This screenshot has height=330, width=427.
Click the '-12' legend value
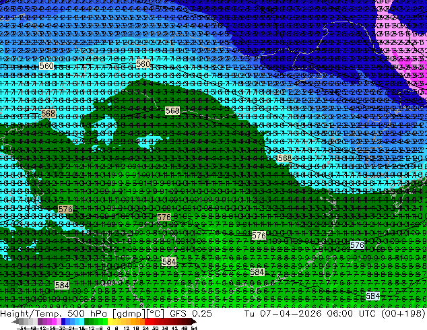(x=91, y=328)
